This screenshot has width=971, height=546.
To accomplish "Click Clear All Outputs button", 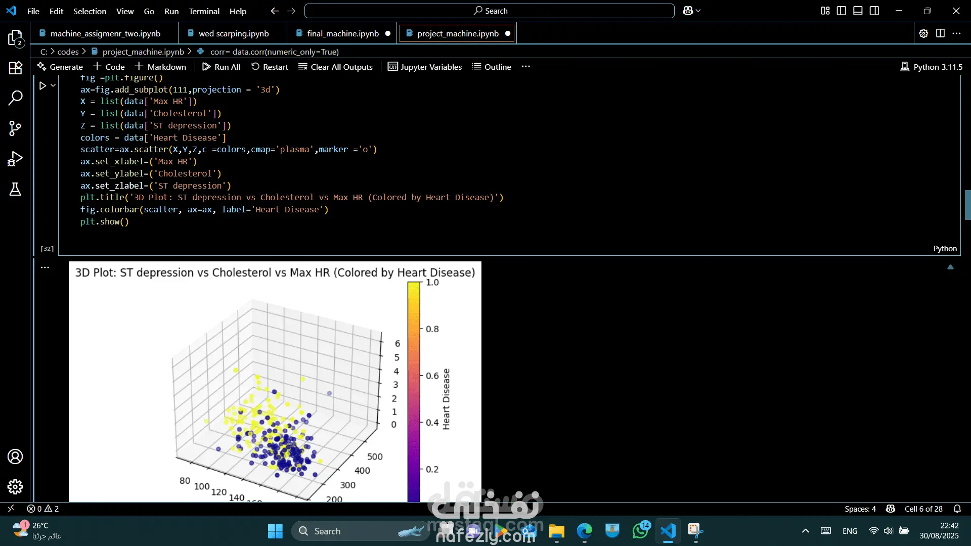I will [x=335, y=67].
